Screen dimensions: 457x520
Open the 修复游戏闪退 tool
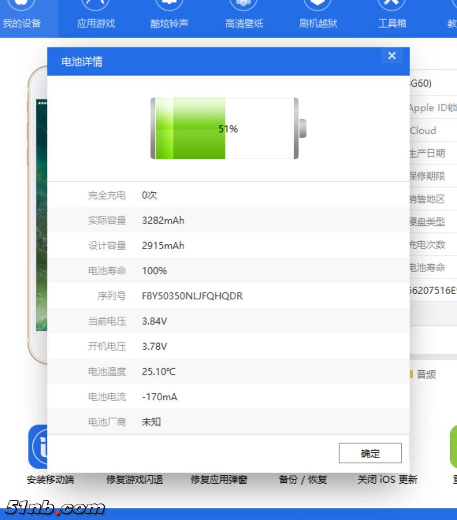pyautogui.click(x=134, y=480)
